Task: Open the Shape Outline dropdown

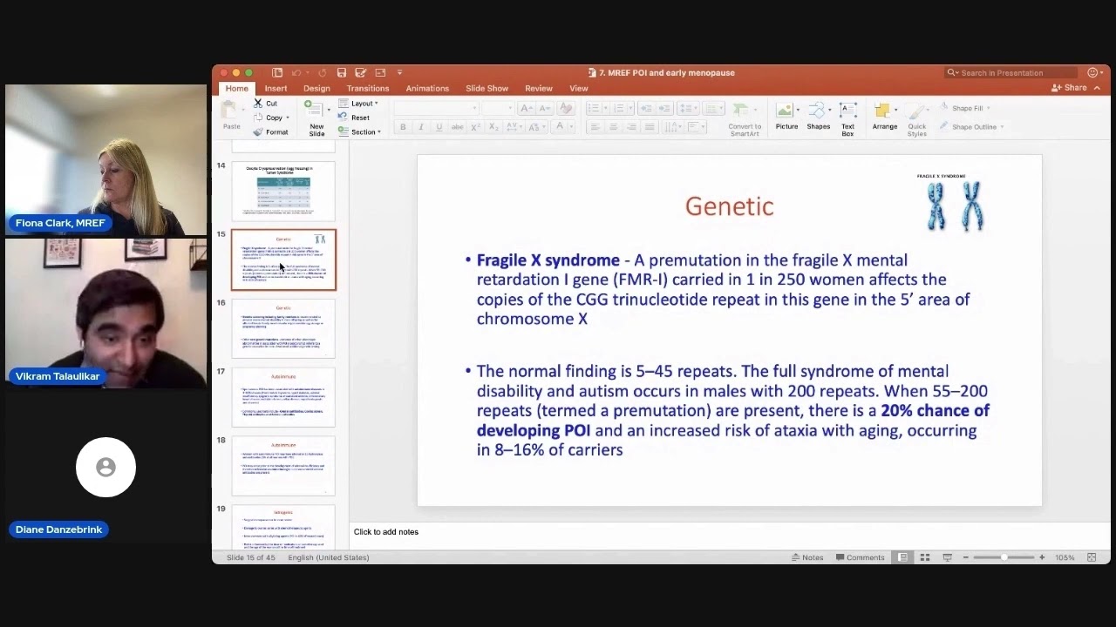Action: 972,127
